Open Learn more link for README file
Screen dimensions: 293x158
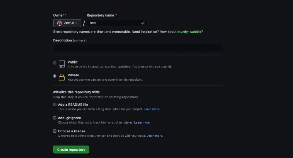[152, 109]
